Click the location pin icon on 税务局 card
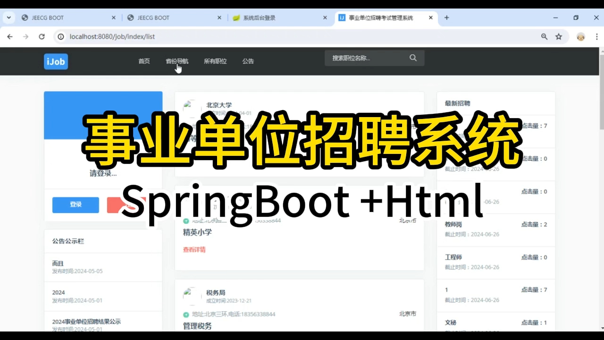This screenshot has width=604, height=340. pyautogui.click(x=185, y=314)
